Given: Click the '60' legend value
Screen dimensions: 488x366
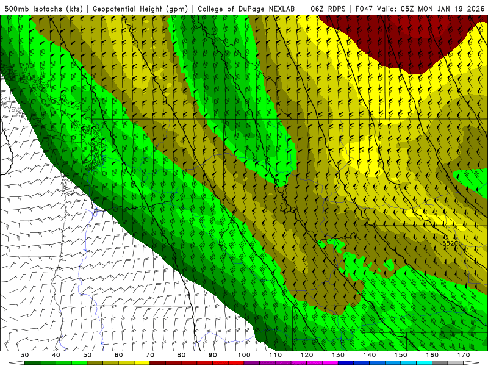Looking at the screenshot, I should coord(118,355).
